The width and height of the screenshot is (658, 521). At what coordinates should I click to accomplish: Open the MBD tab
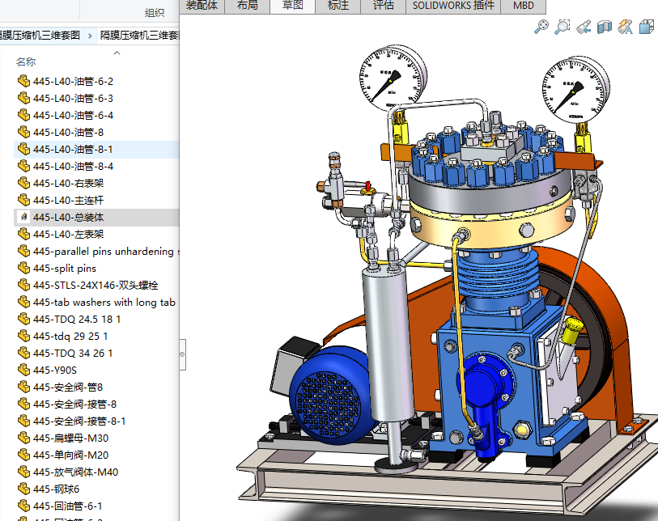pyautogui.click(x=523, y=6)
